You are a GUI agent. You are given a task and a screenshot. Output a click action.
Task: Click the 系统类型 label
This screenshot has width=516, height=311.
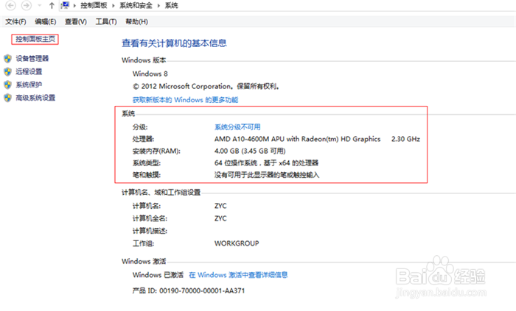coord(147,163)
